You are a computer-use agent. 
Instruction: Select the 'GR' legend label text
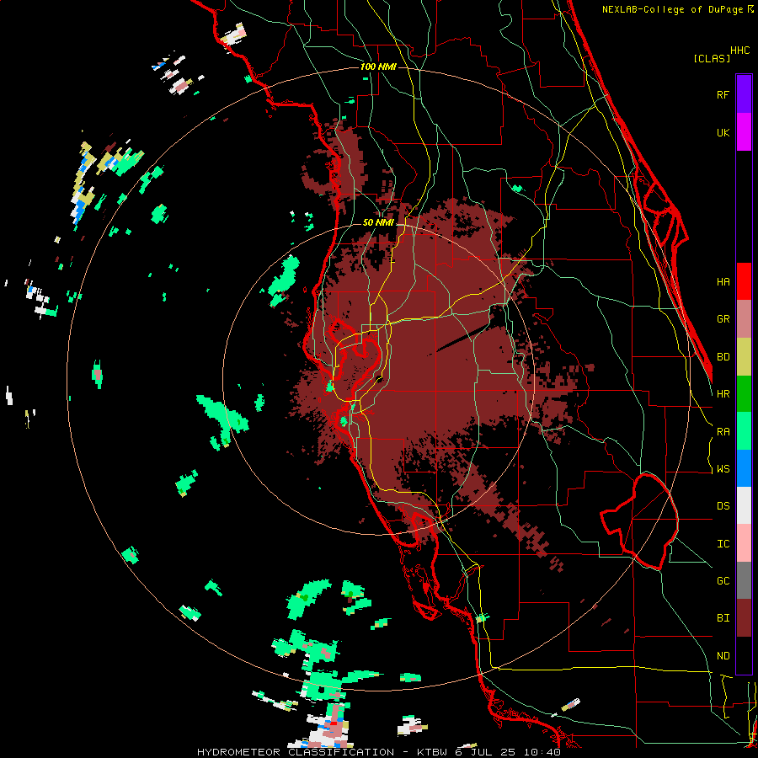[x=723, y=319]
